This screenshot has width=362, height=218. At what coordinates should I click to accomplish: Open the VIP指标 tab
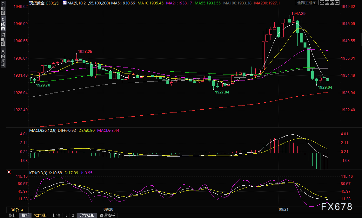tap(41, 215)
